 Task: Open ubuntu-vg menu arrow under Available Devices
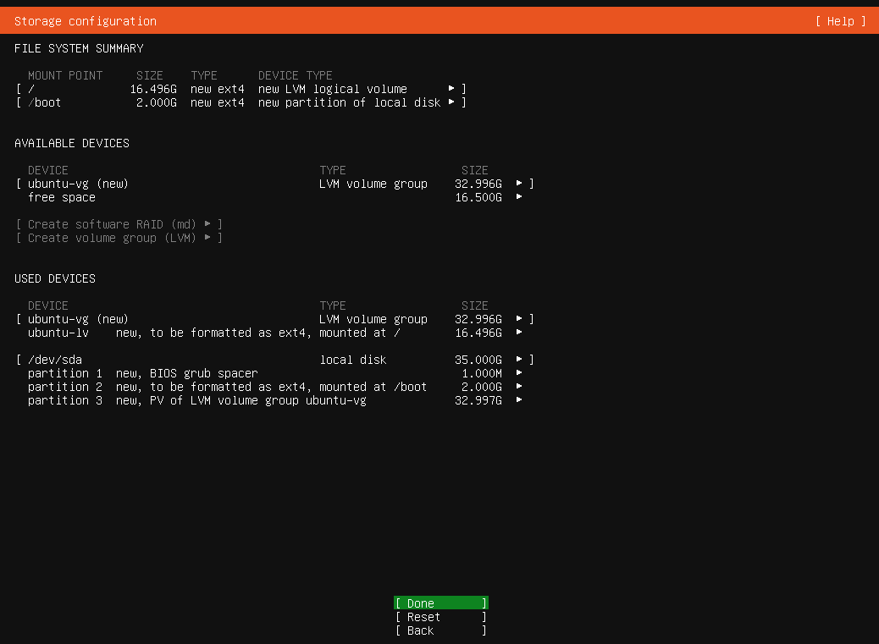(520, 184)
